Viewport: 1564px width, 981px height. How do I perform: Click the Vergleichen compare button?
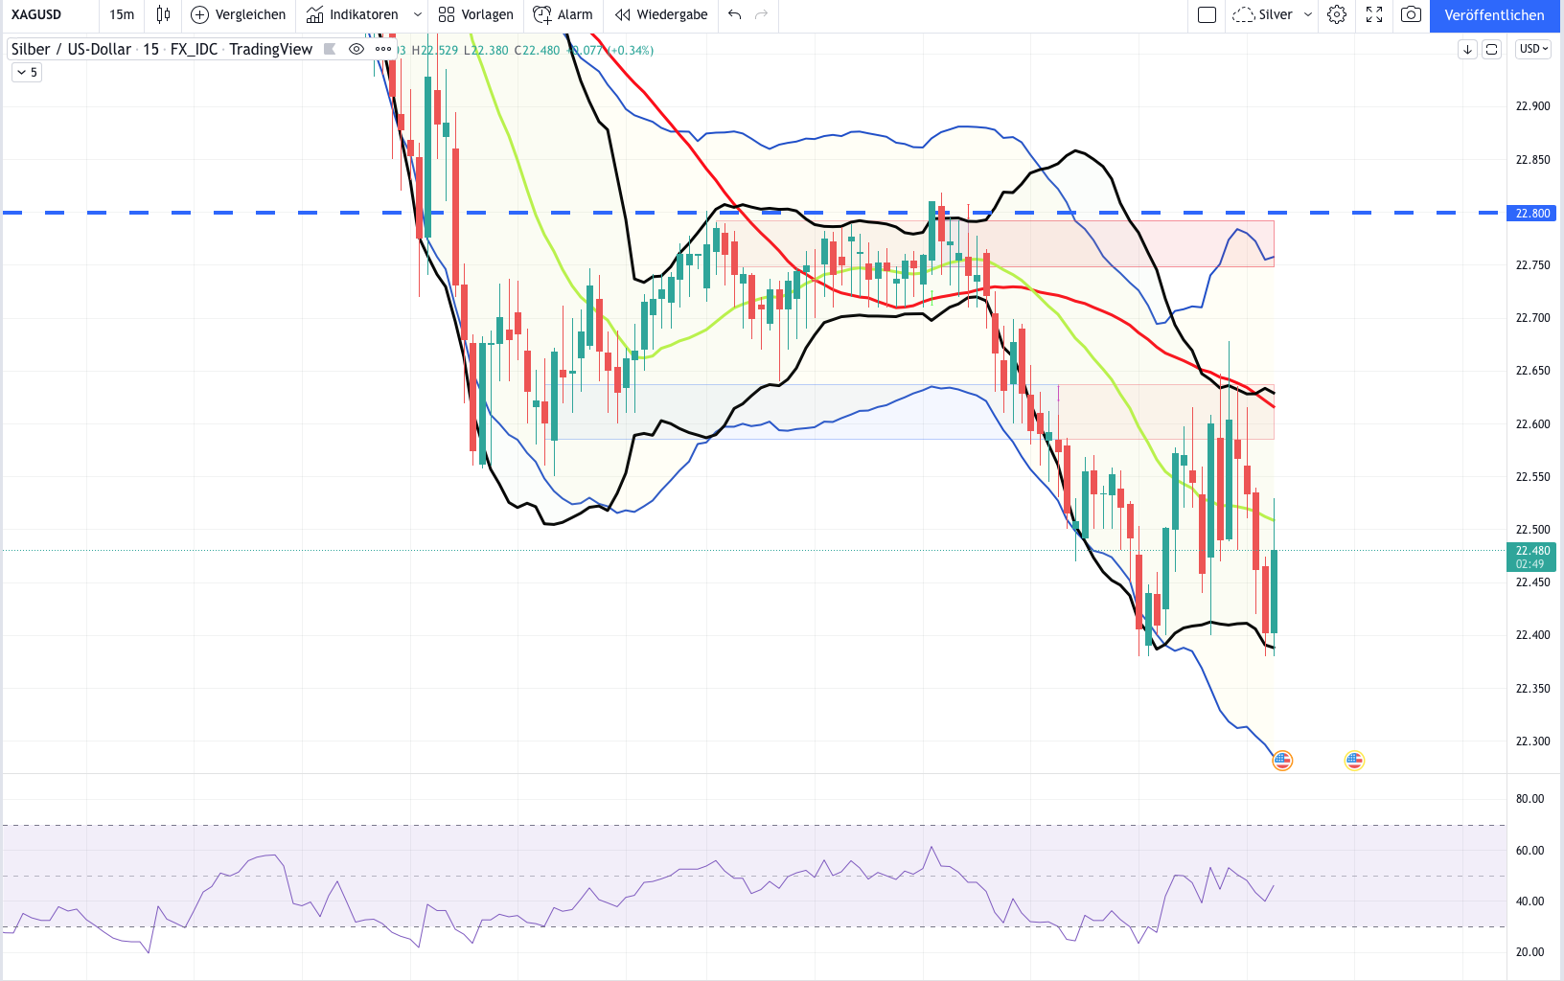239,14
